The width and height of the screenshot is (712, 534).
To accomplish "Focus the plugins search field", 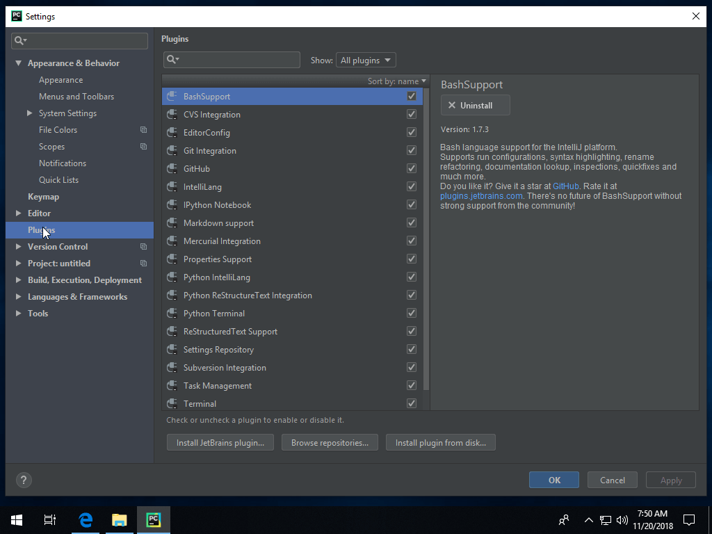I will (x=232, y=60).
